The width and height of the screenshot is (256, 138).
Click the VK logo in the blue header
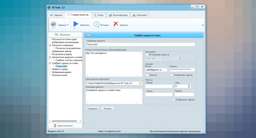pos(88,35)
